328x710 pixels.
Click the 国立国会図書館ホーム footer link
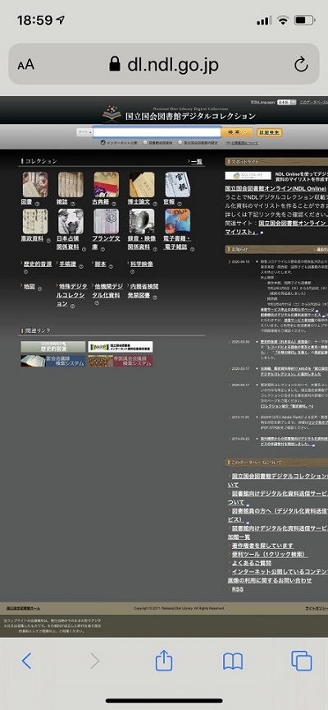23,608
